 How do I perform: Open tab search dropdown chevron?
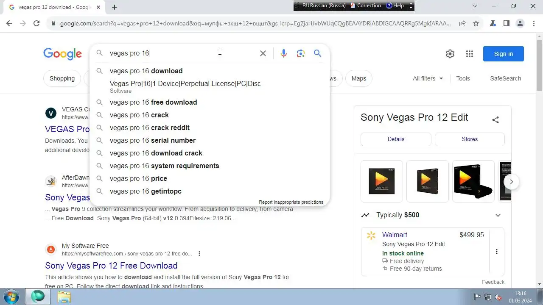click(x=475, y=6)
